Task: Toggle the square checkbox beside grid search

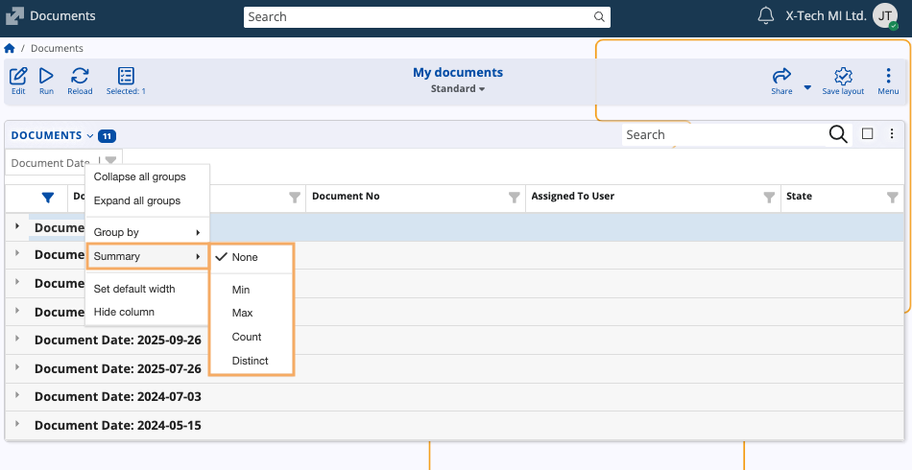Action: pos(867,134)
